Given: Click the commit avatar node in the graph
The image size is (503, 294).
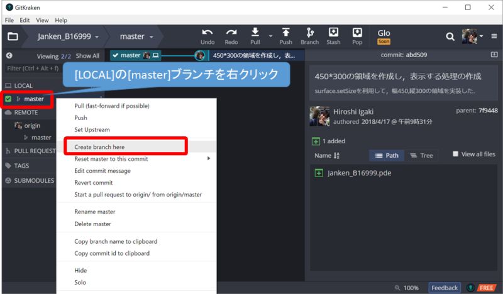Looking at the screenshot, I should click(x=199, y=55).
